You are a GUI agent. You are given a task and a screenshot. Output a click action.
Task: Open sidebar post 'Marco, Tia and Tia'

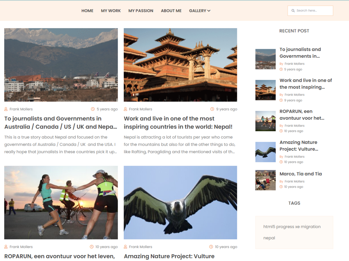pos(301,174)
